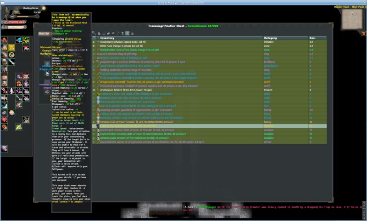Click the experience bar beside the character portrait
Screen dimensions: 367x221
(x=24, y=17)
